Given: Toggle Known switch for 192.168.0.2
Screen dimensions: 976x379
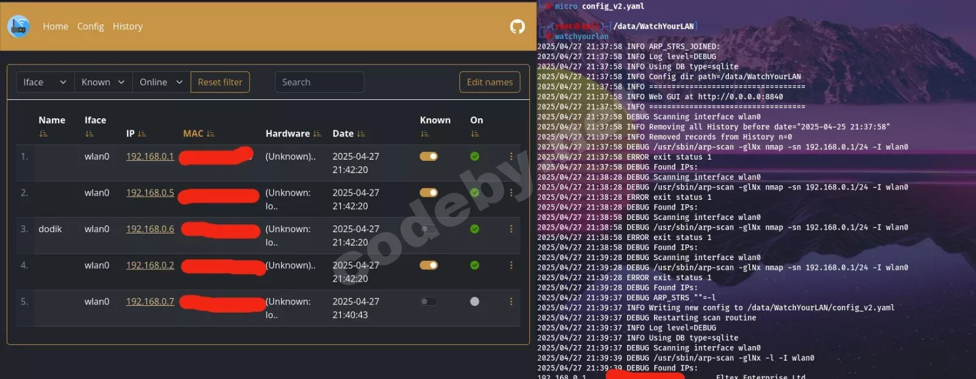Looking at the screenshot, I should point(429,265).
